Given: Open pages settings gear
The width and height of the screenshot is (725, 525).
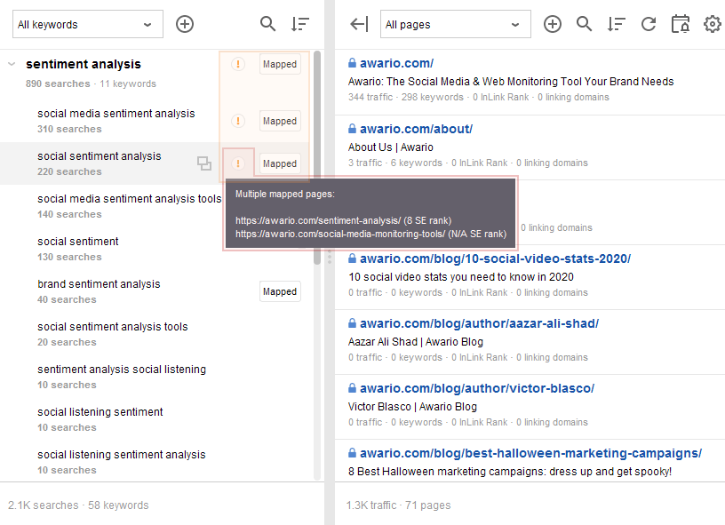Looking at the screenshot, I should [x=712, y=24].
